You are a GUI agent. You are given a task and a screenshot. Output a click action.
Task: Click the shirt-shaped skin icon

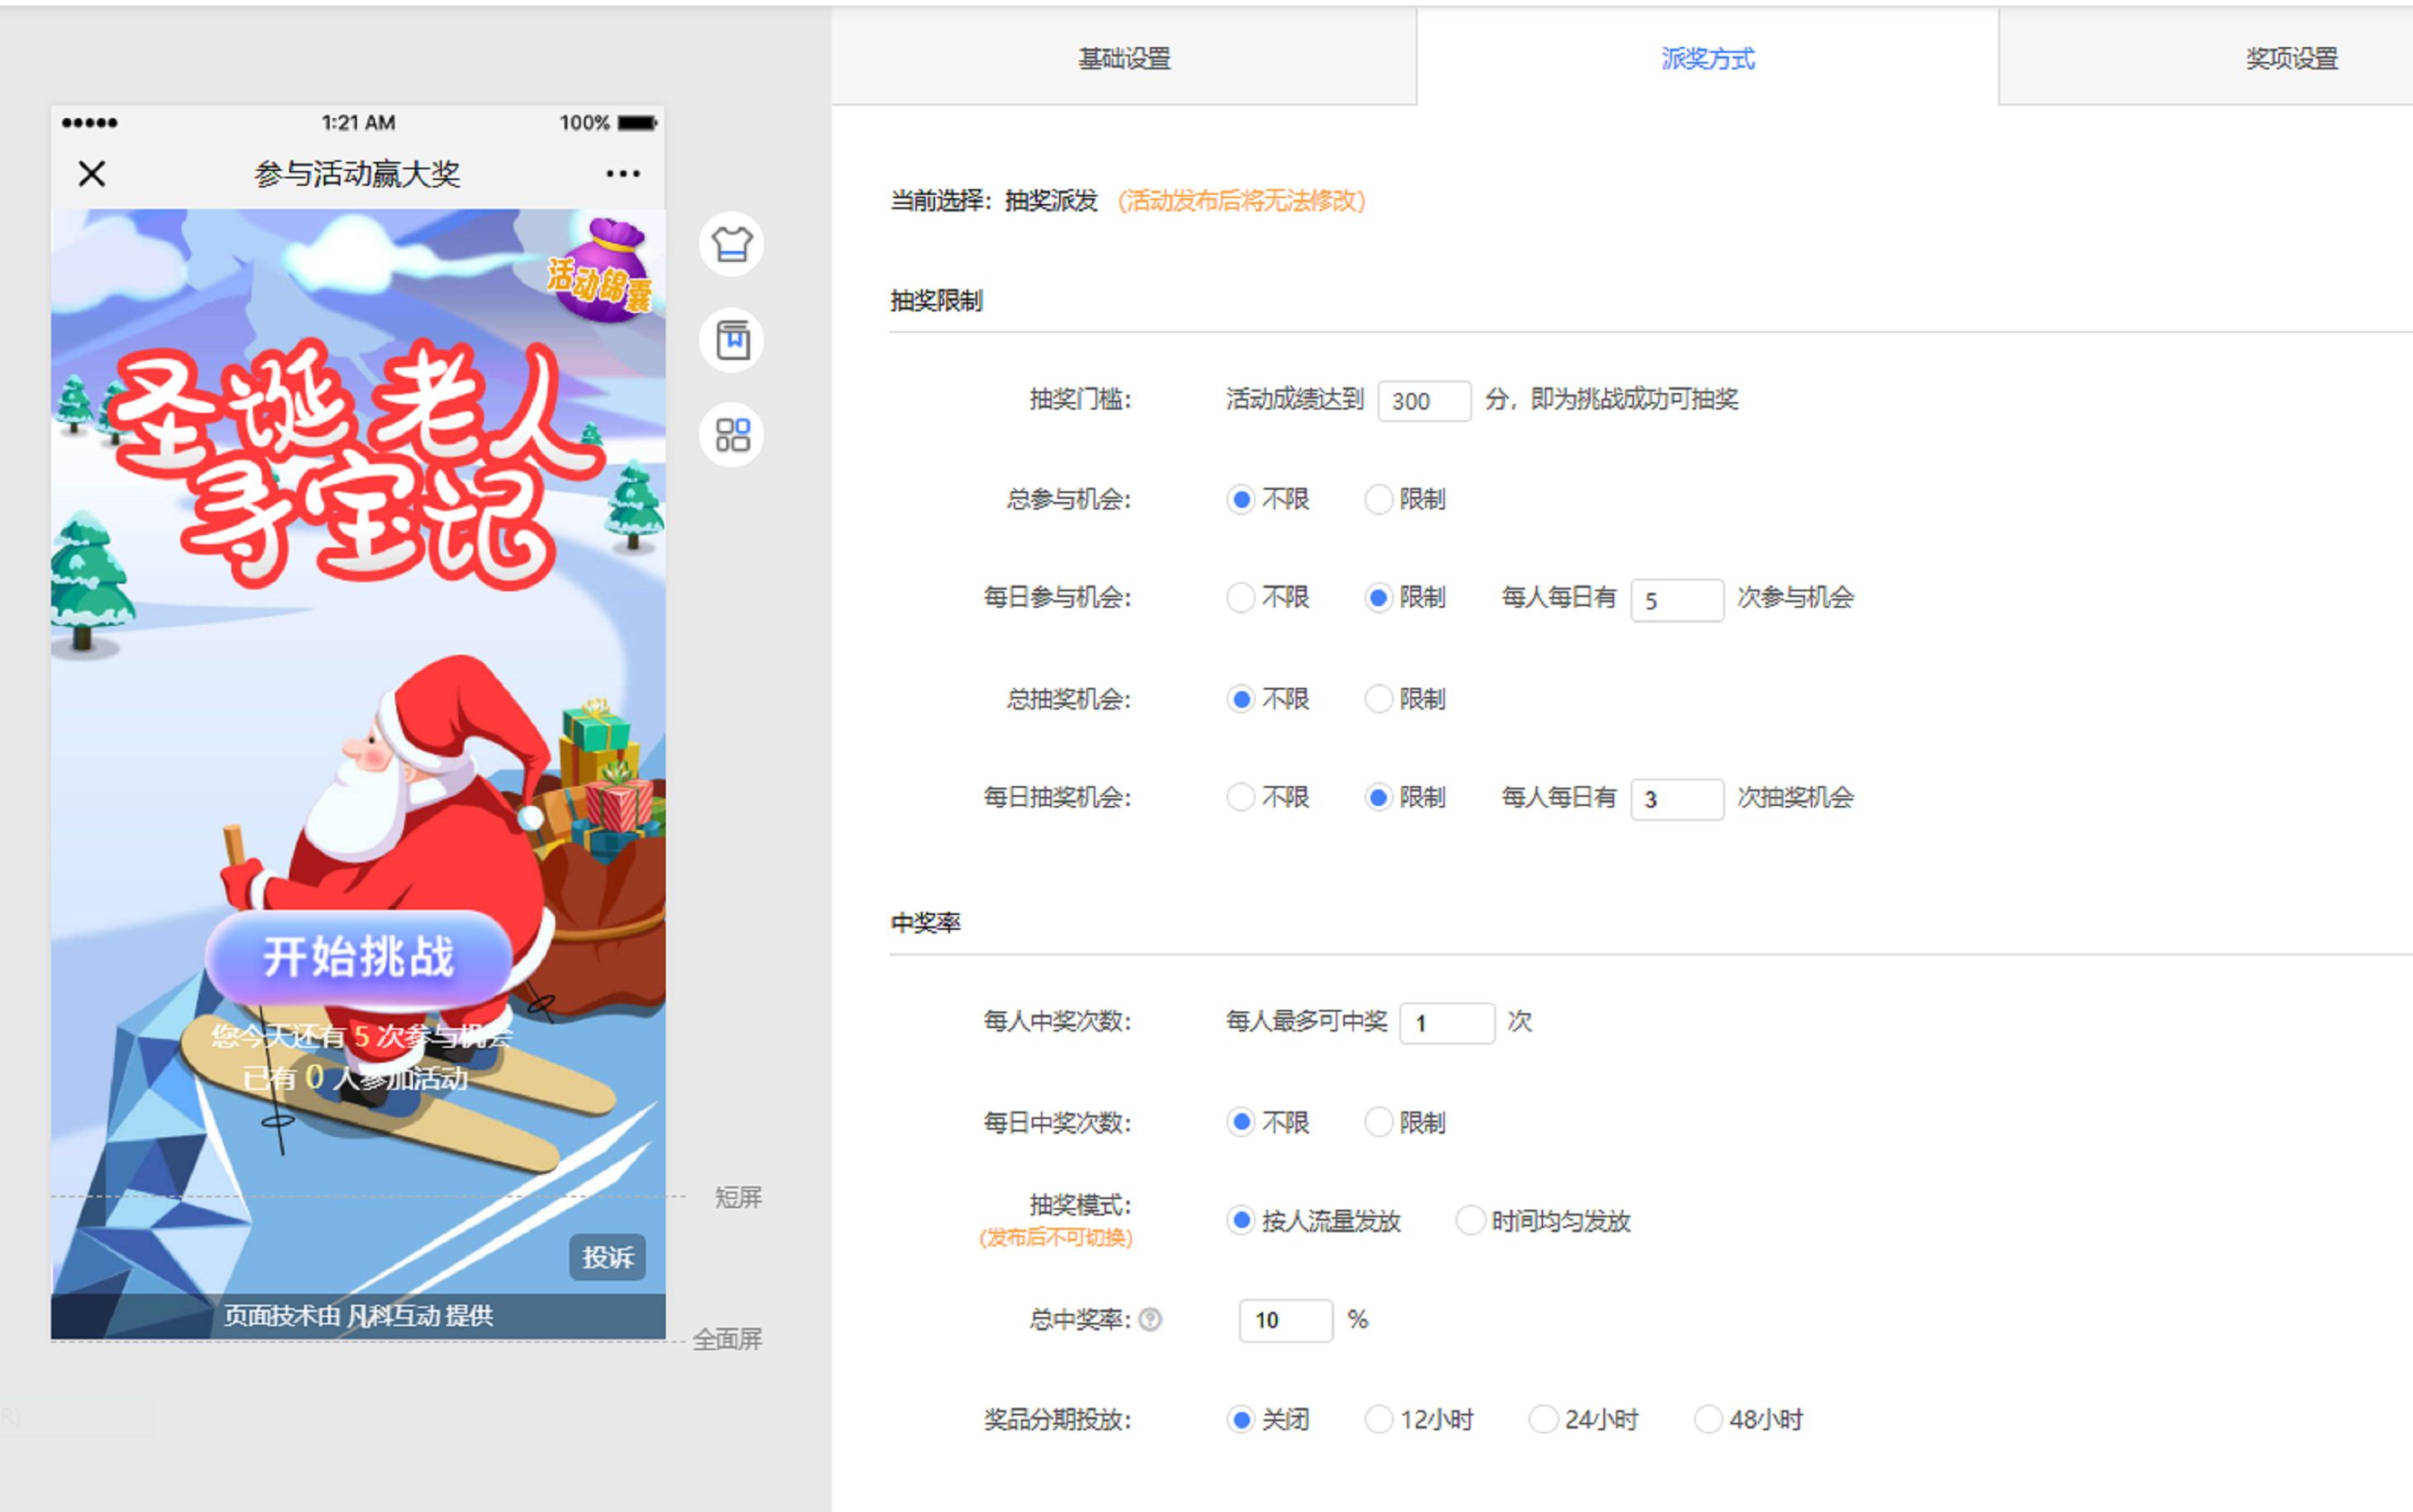point(731,243)
